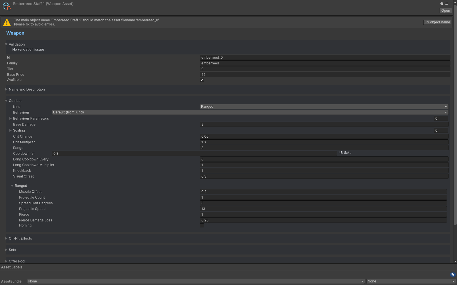
Task: Collapse the Ranged subsection
Action: coord(12,186)
